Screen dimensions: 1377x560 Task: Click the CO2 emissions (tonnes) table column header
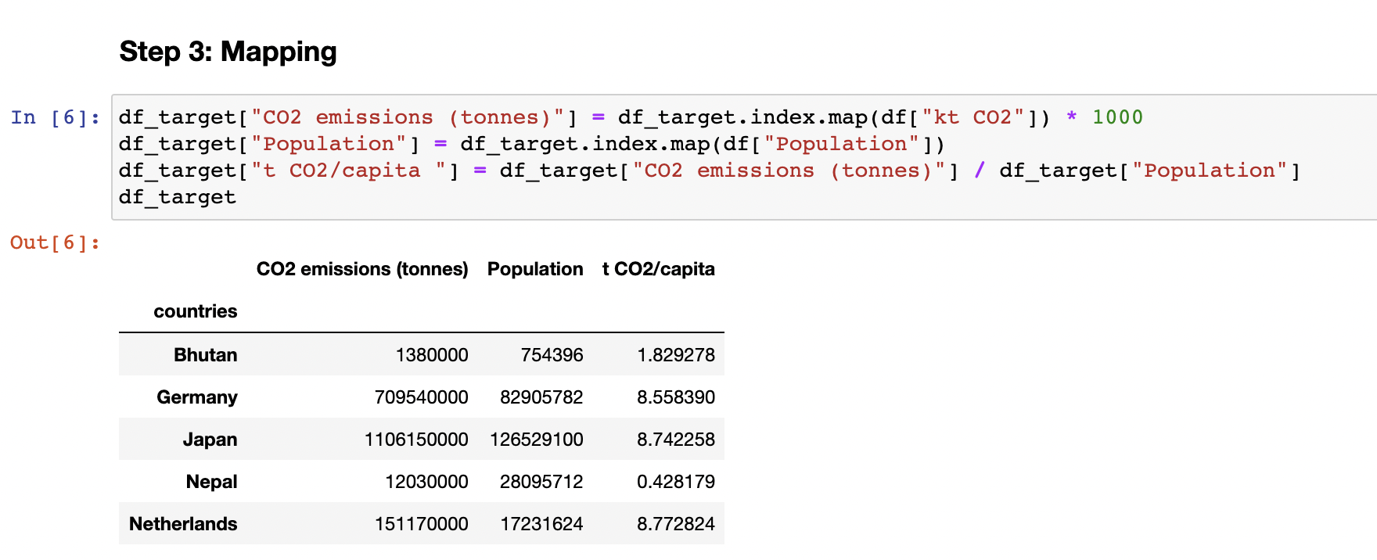coord(362,269)
